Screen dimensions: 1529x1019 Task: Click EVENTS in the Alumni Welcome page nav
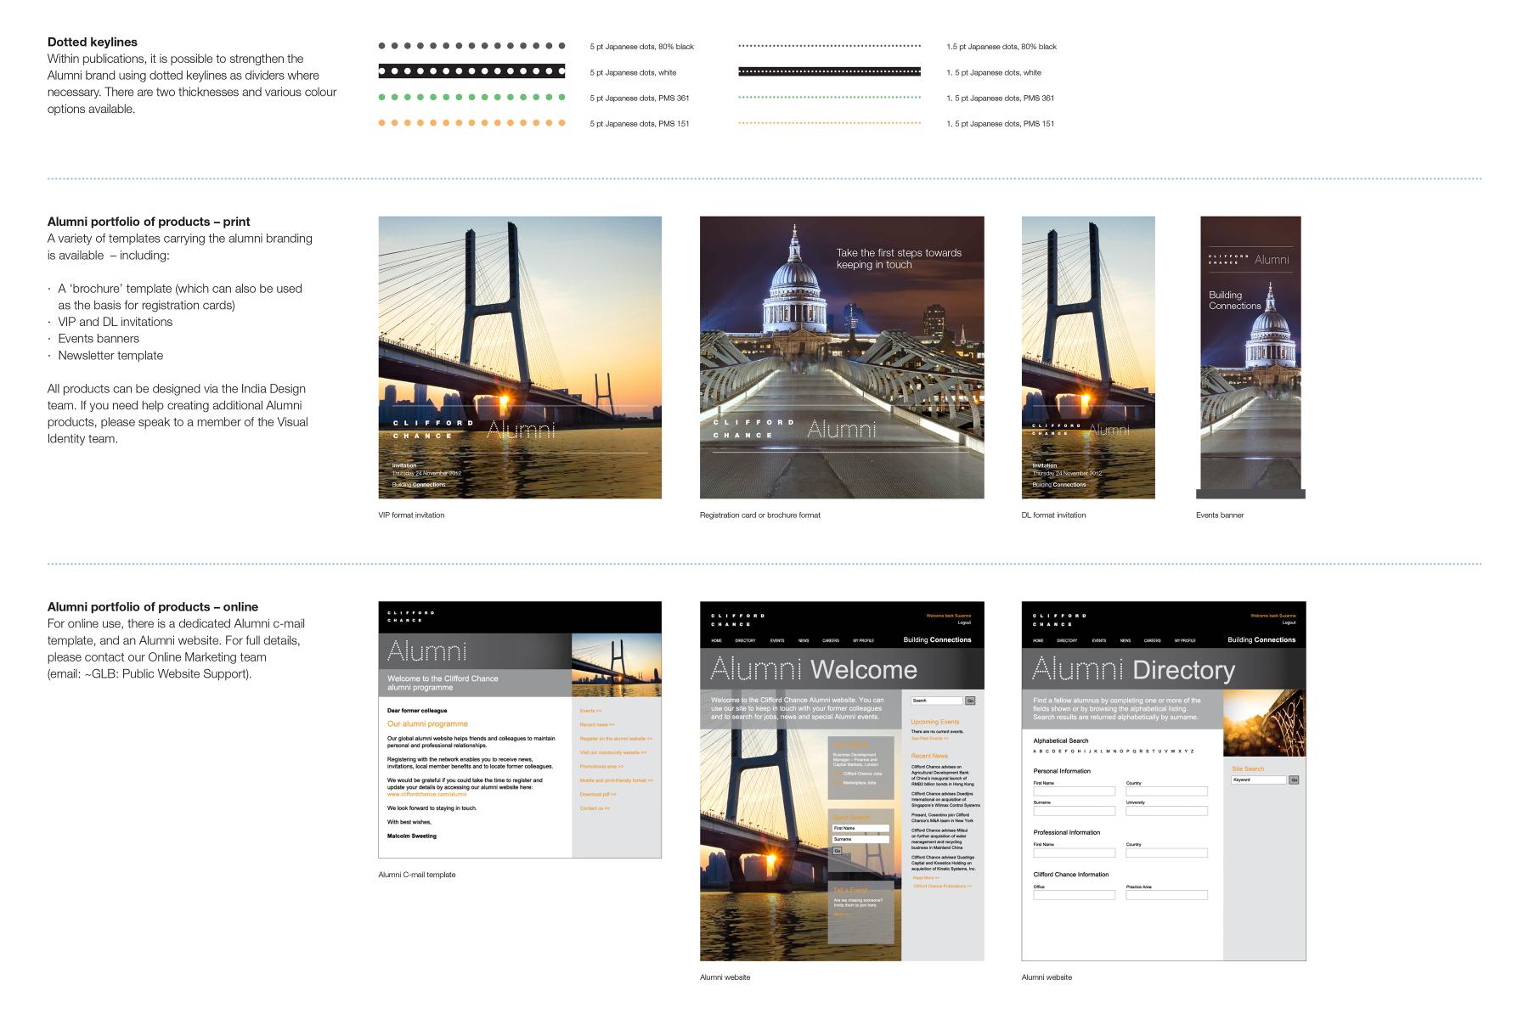(777, 640)
